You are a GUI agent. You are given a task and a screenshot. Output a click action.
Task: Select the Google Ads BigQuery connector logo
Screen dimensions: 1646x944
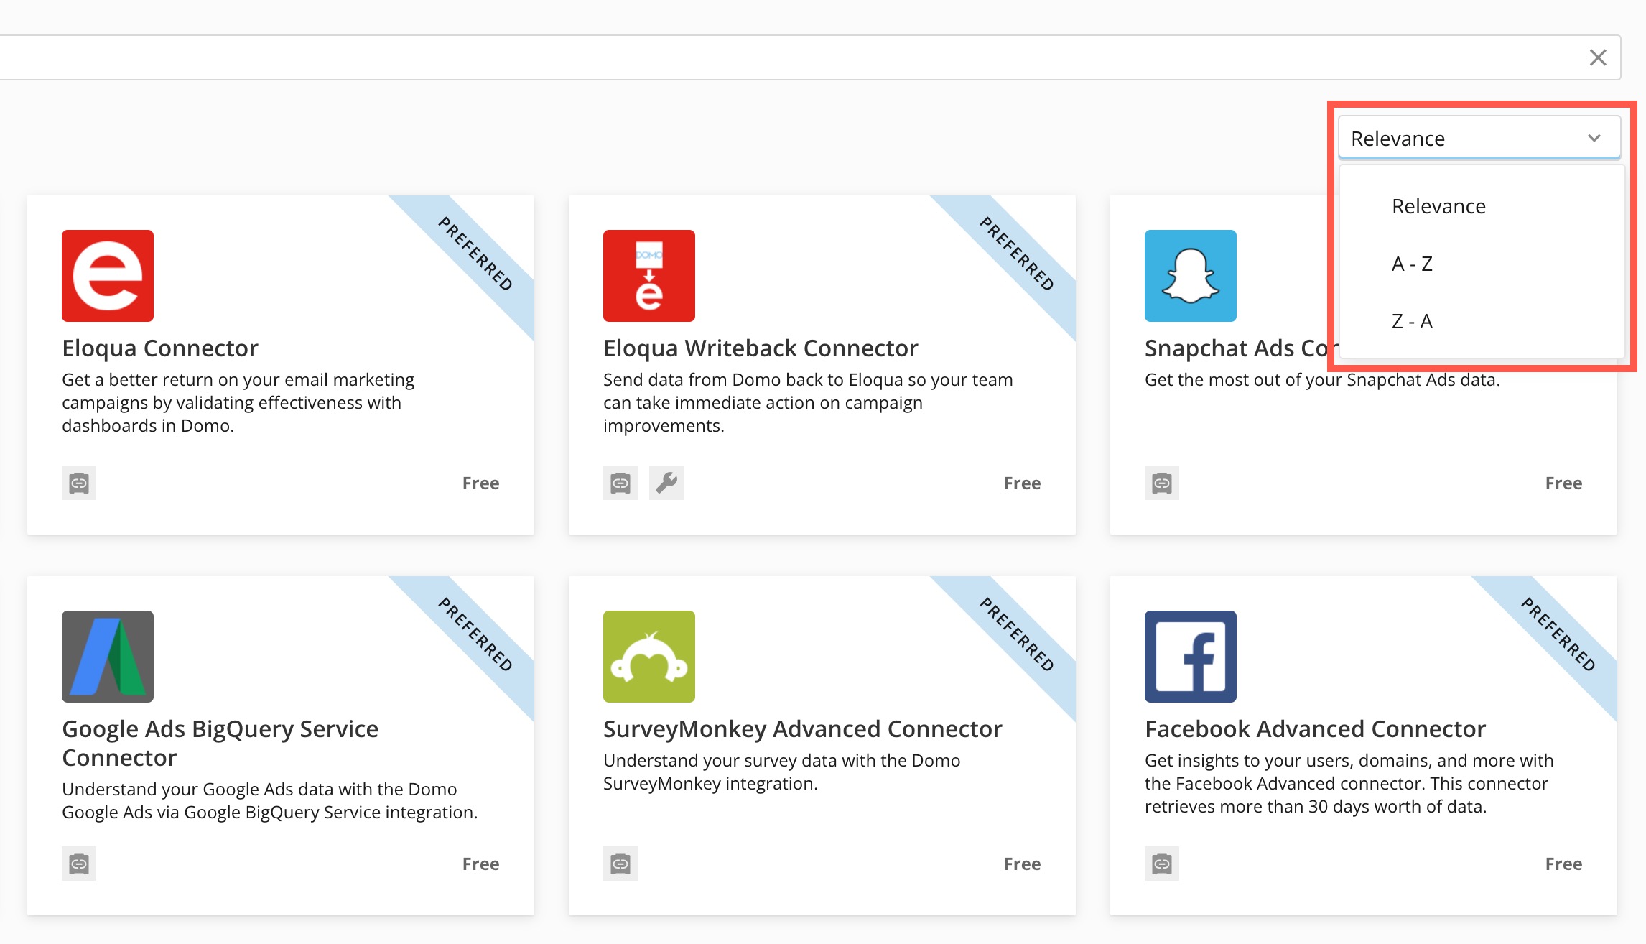tap(108, 656)
